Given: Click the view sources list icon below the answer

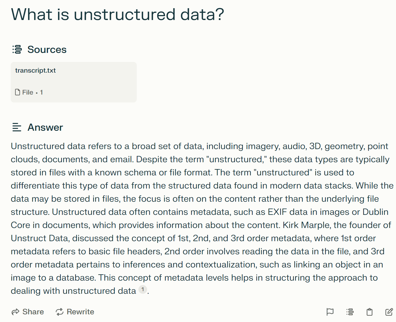Looking at the screenshot, I should pyautogui.click(x=350, y=312).
